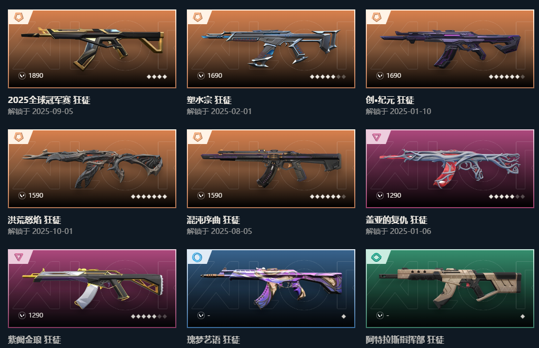Select the 塑水宗 狂徒 weapon image
539x348 pixels.
point(271,49)
